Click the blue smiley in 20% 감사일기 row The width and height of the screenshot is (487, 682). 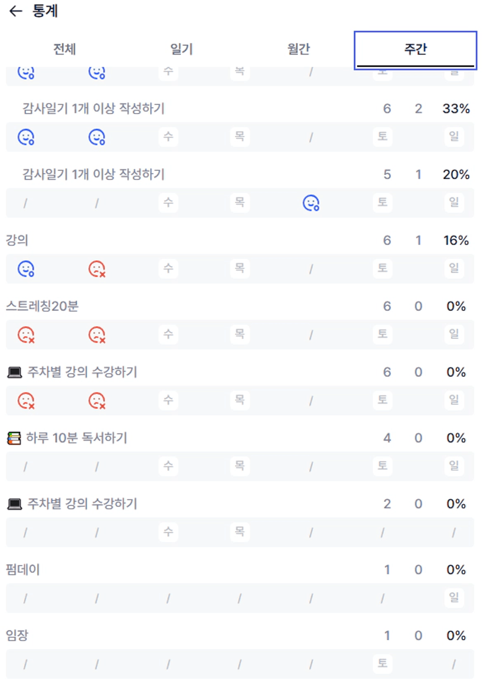click(x=311, y=203)
